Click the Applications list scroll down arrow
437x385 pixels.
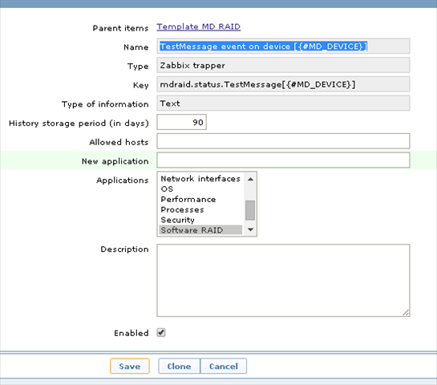[250, 229]
